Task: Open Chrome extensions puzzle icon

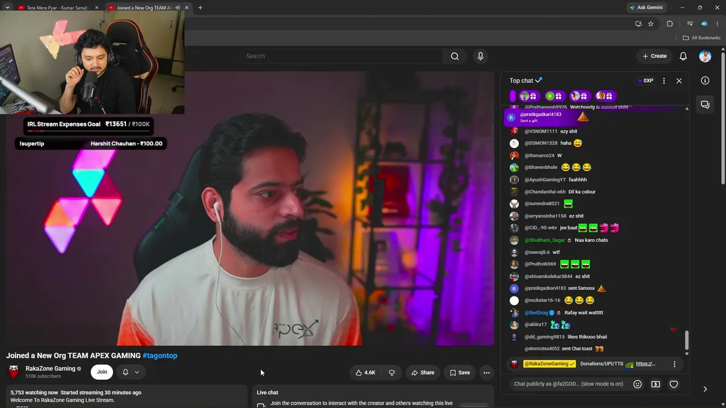Action: point(670,24)
